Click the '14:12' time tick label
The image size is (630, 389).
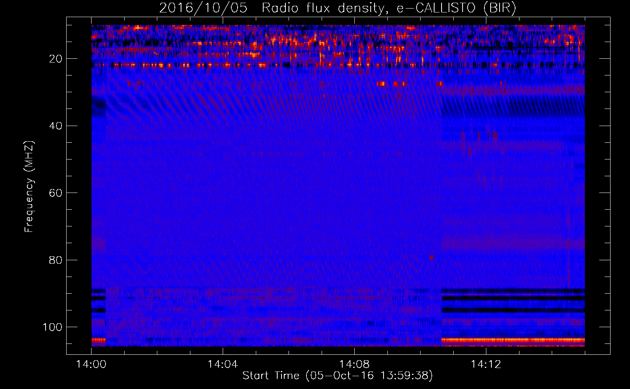486,364
